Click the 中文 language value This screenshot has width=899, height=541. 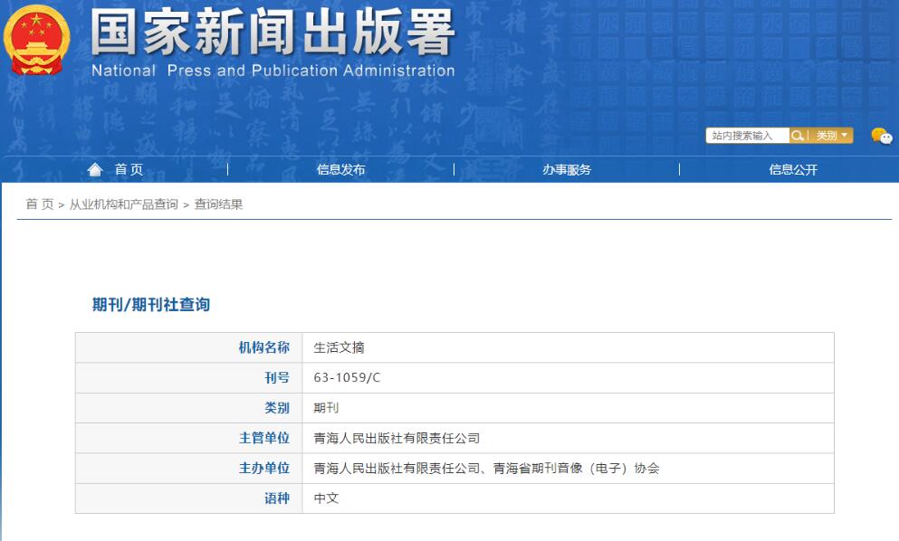click(x=326, y=498)
